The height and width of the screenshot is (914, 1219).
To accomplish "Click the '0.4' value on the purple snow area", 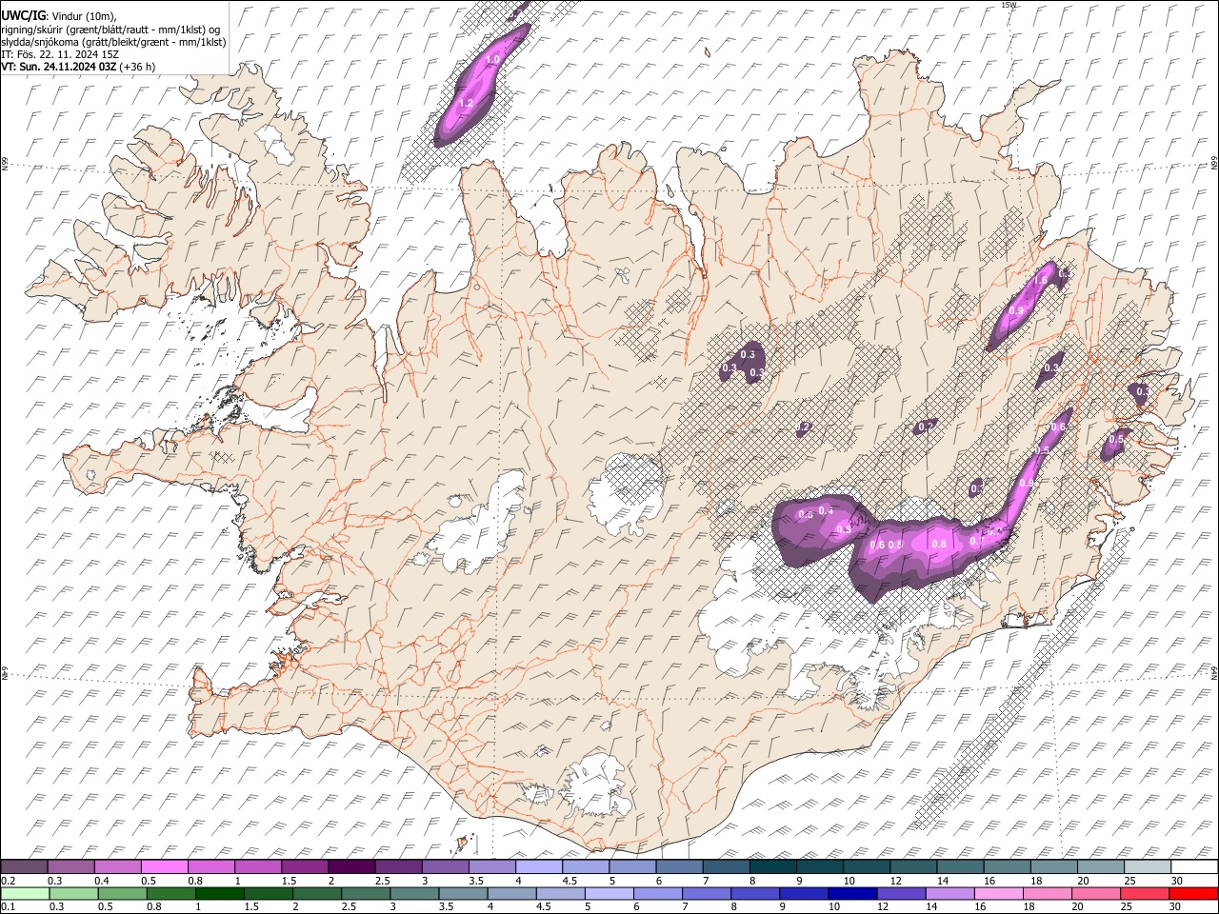I will (827, 511).
